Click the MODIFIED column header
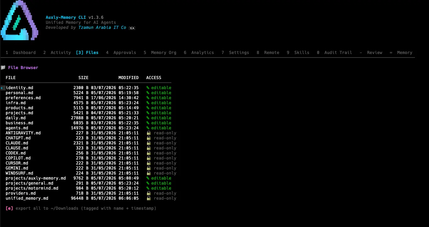 click(129, 78)
